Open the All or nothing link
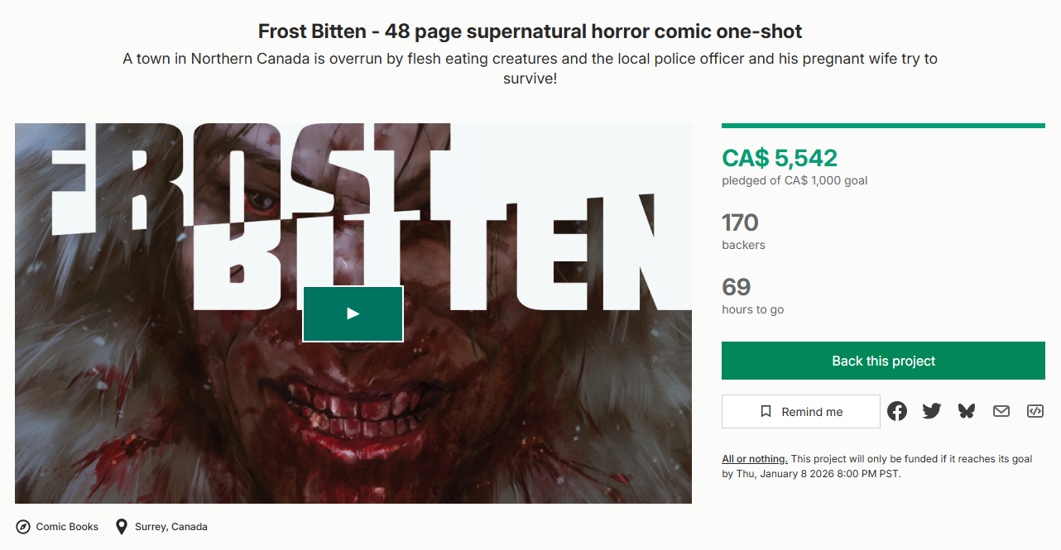The image size is (1061, 550). 755,459
